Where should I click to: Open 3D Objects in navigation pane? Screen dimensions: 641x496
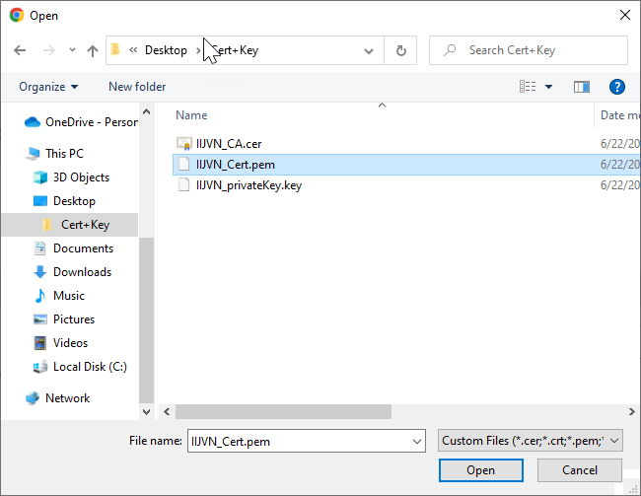tap(81, 177)
